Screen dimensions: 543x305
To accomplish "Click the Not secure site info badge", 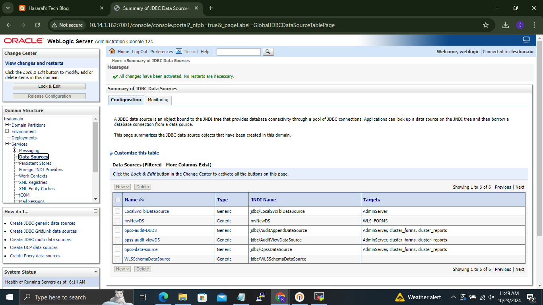I will pos(67,25).
